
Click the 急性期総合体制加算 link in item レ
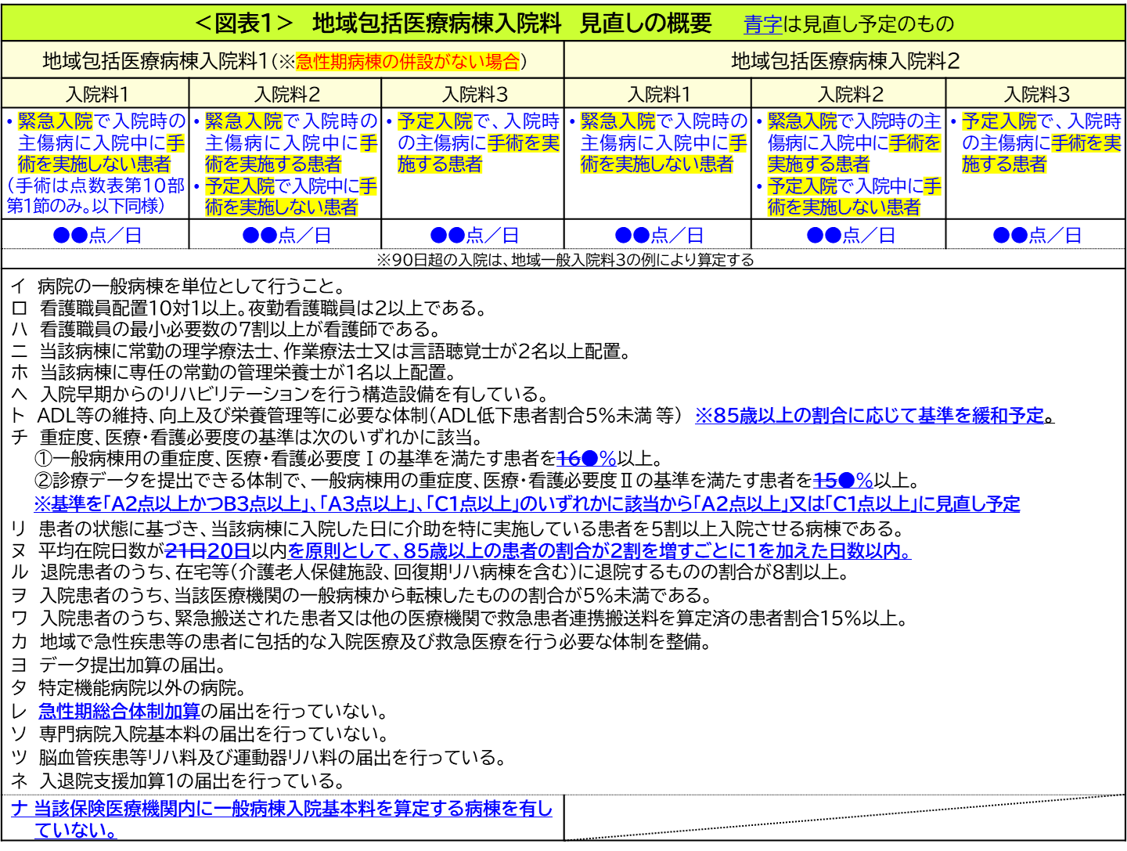(x=119, y=711)
